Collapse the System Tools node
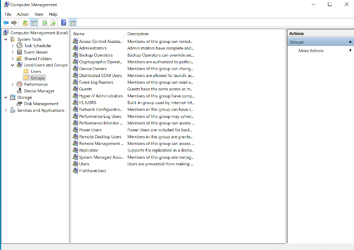Image resolution: width=354 pixels, height=250 pixels. 6,39
